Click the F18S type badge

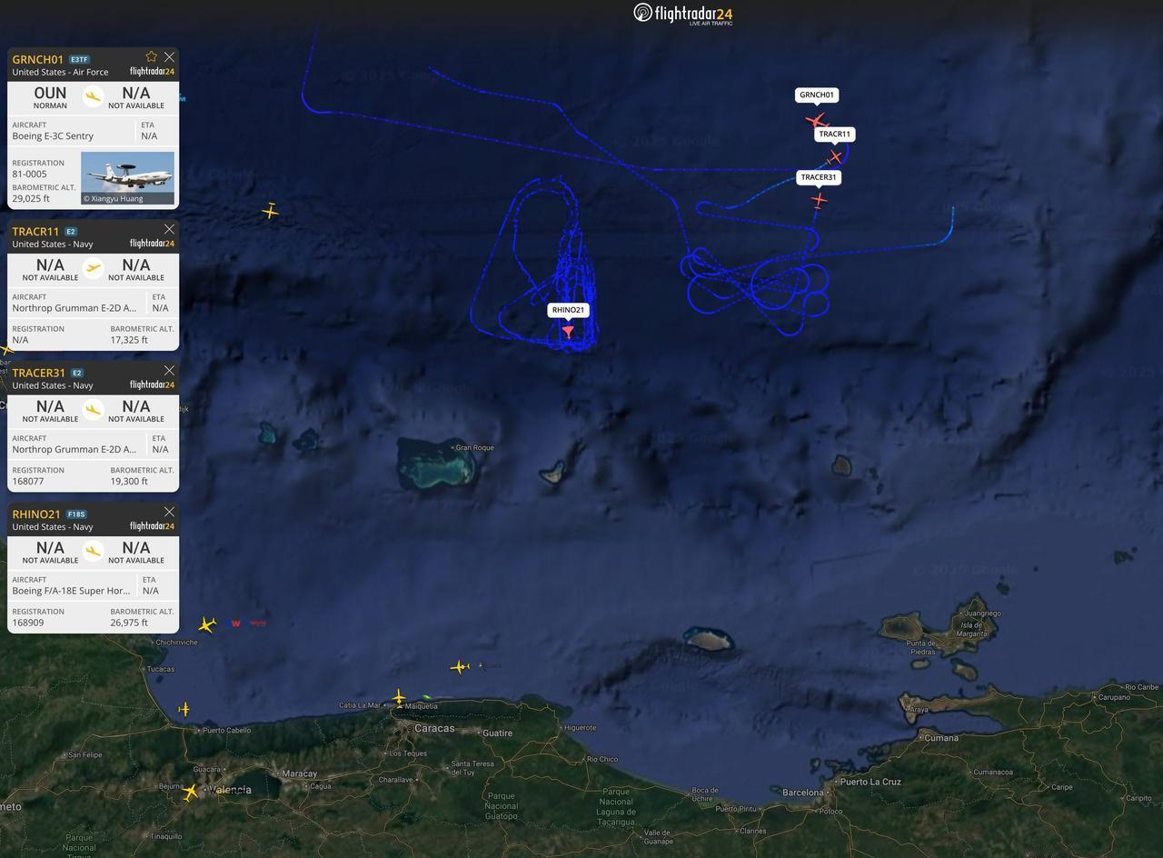tap(76, 514)
